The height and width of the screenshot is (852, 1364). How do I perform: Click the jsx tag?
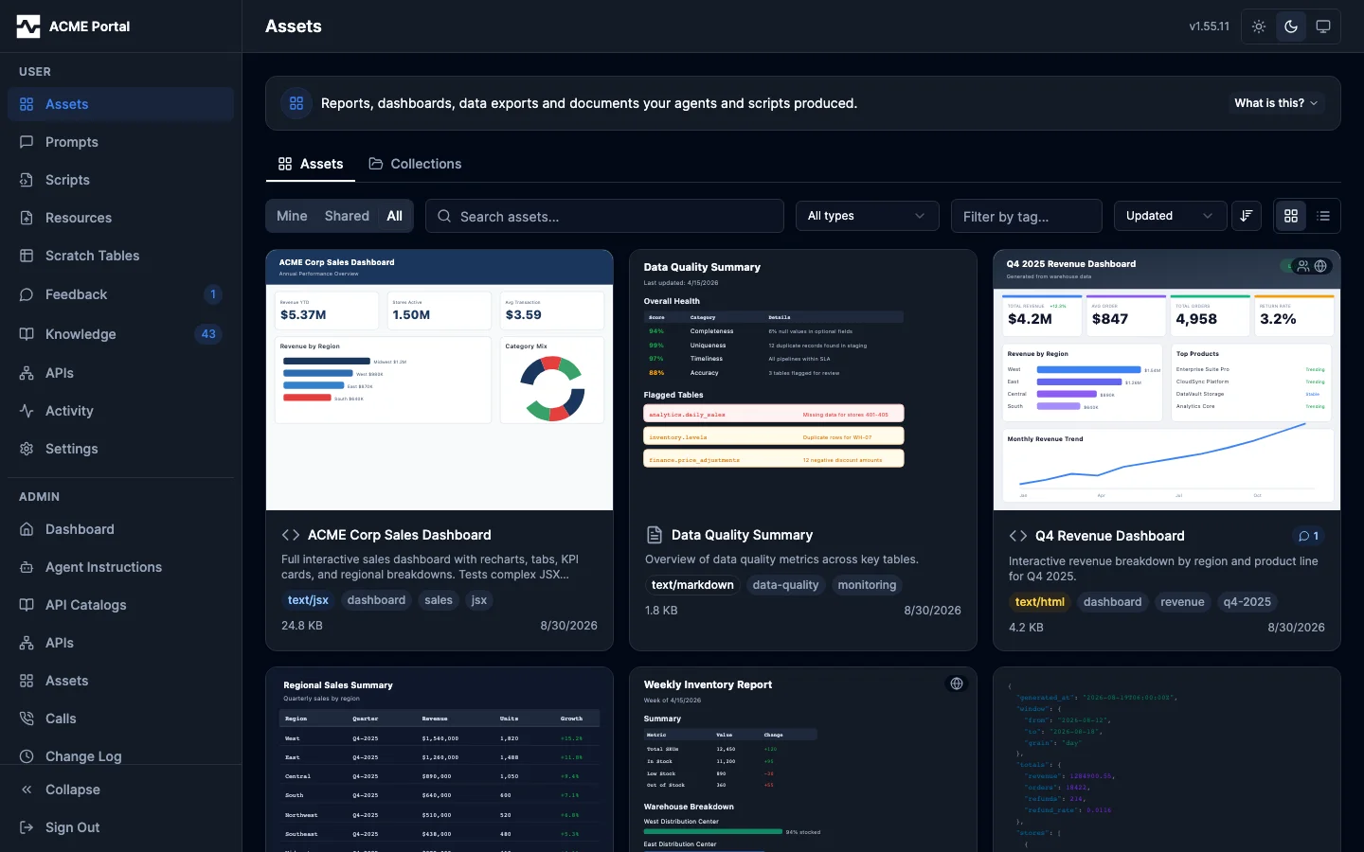coord(479,600)
